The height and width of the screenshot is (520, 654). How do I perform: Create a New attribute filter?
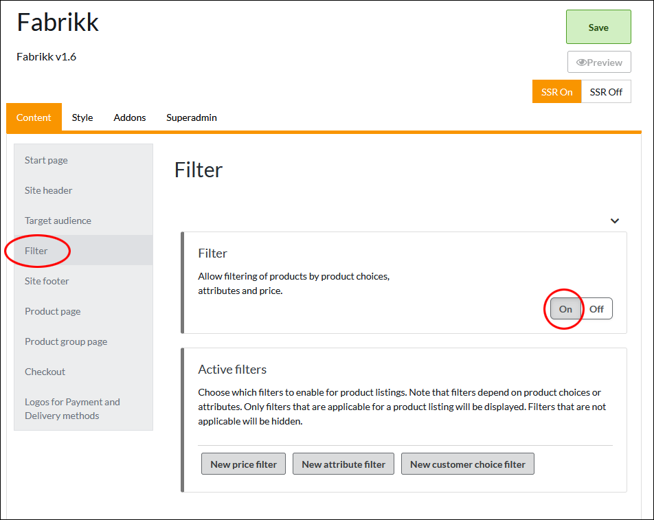point(343,464)
